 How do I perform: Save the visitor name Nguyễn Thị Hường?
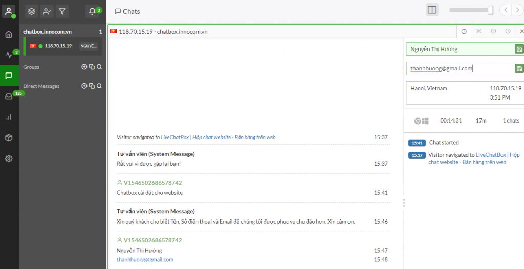(x=519, y=50)
